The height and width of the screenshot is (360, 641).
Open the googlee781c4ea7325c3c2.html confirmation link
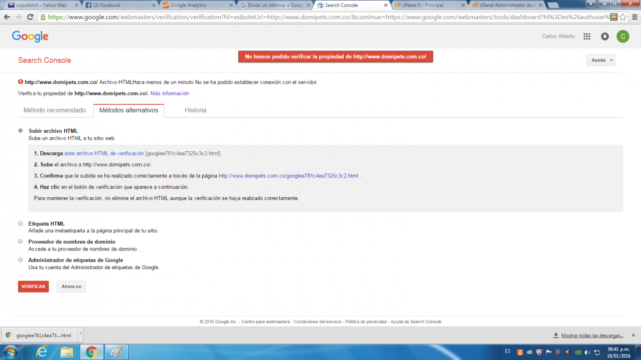288,176
